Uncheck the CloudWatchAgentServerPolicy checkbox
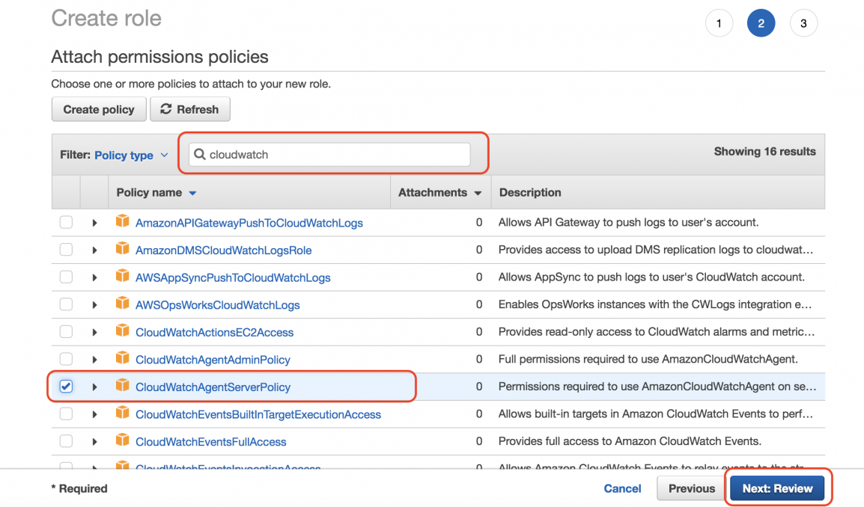This screenshot has height=507, width=864. 66,386
